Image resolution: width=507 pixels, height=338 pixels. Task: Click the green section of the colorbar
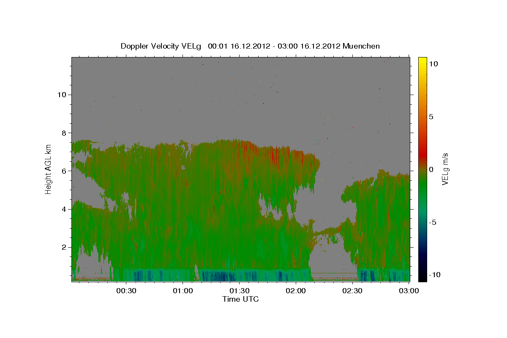pyautogui.click(x=422, y=186)
